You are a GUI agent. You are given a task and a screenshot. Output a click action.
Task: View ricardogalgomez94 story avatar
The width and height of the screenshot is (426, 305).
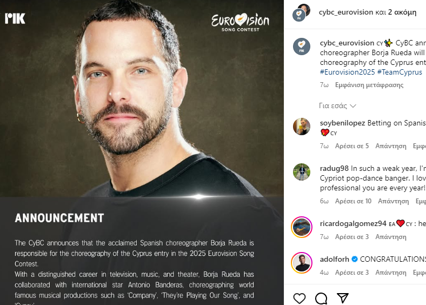coord(301,227)
